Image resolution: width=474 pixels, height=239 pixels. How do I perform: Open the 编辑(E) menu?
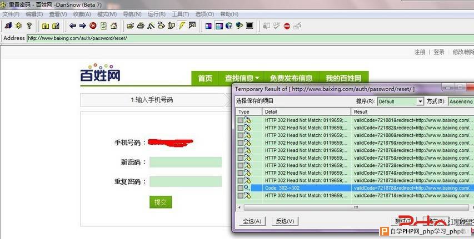point(34,14)
